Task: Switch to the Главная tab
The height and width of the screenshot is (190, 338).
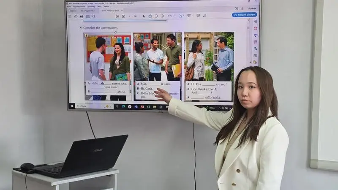Action: [x=73, y=11]
